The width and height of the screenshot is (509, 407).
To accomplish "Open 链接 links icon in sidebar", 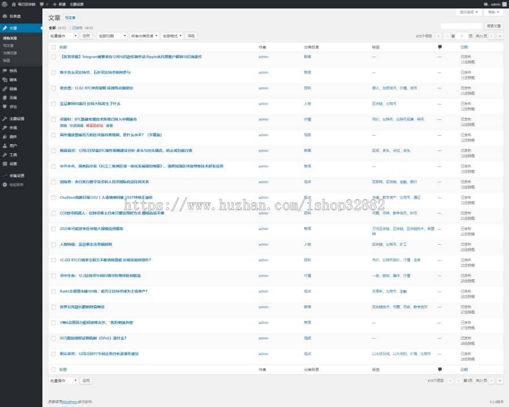I will (x=5, y=89).
